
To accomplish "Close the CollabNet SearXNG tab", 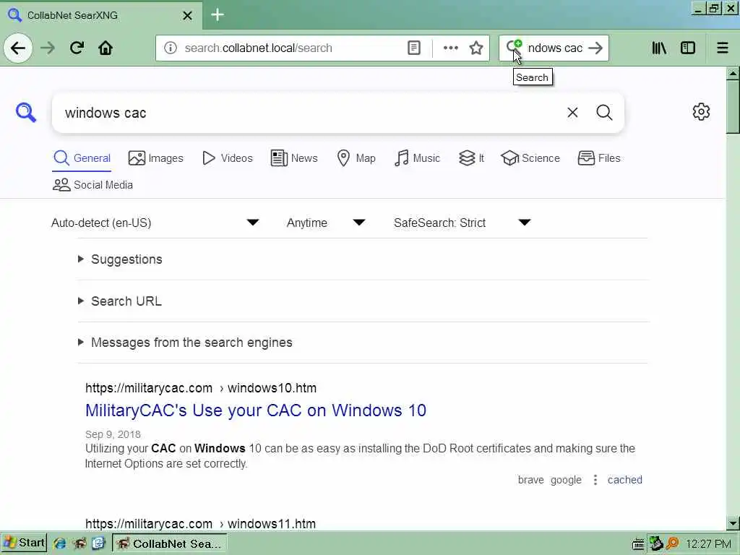I will pyautogui.click(x=187, y=16).
